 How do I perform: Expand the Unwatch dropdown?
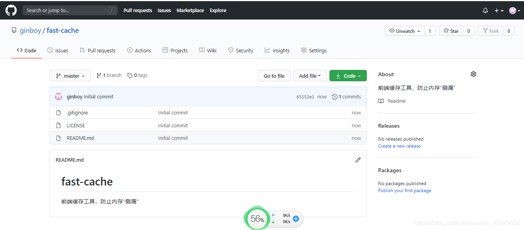tap(405, 31)
